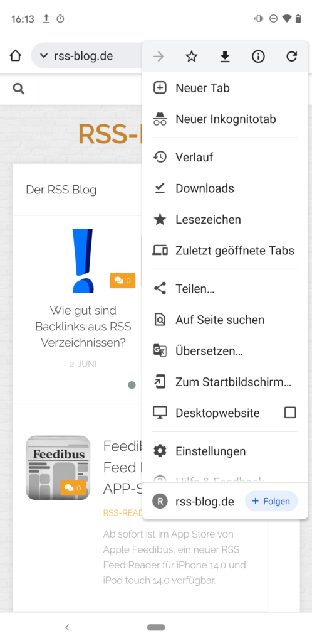Tap the devices icon beside Zuletzt geöffnete Tabs
The image size is (312, 643).
click(x=160, y=251)
